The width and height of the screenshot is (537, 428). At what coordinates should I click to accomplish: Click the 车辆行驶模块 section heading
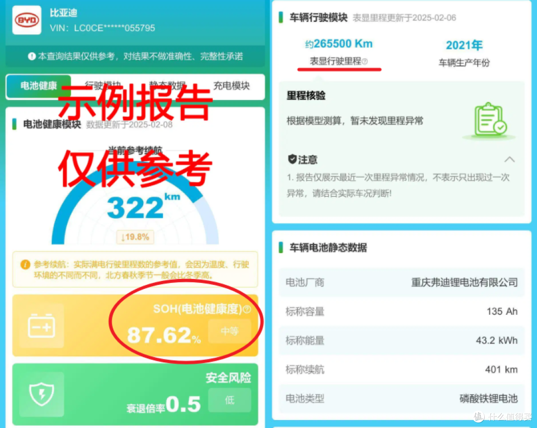[319, 17]
